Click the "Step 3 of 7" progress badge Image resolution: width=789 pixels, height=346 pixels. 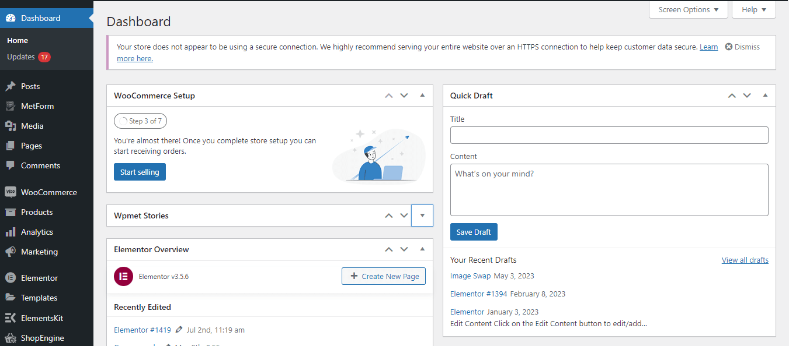(x=140, y=121)
